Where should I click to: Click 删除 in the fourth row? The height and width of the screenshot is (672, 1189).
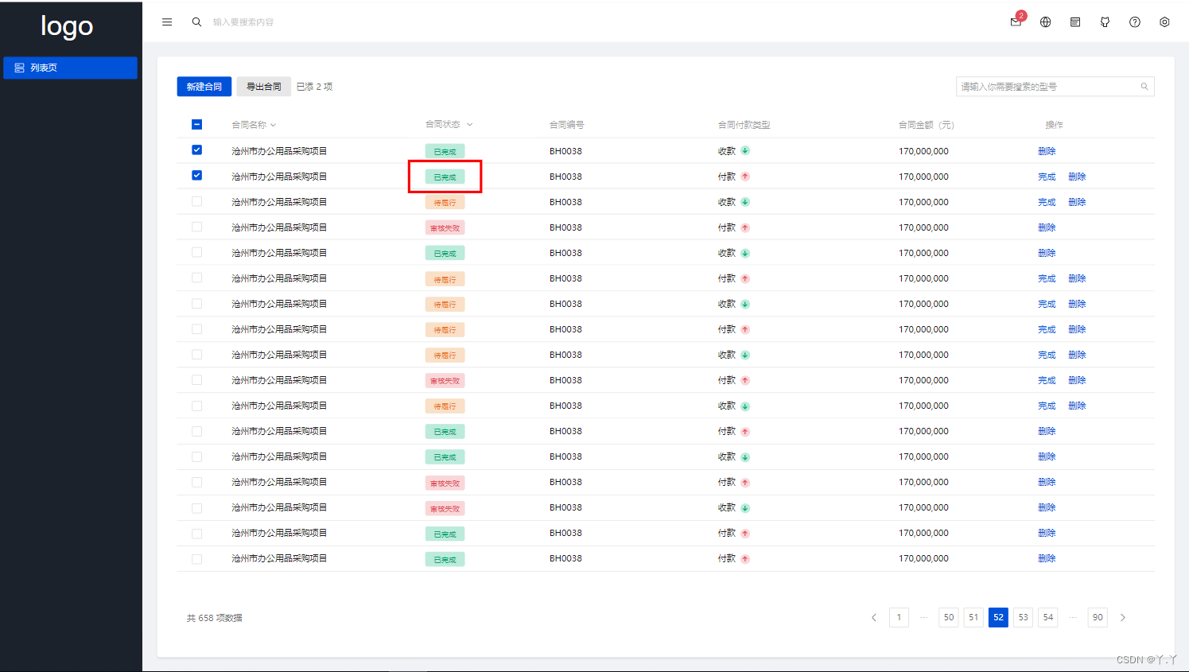(x=1047, y=227)
